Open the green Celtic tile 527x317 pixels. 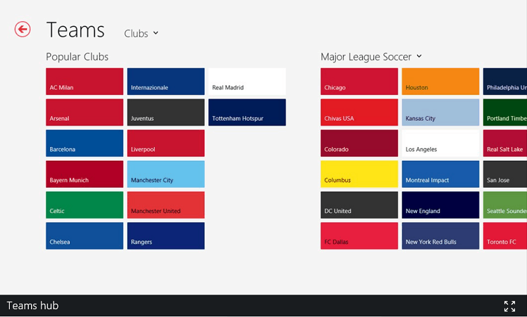[85, 205]
